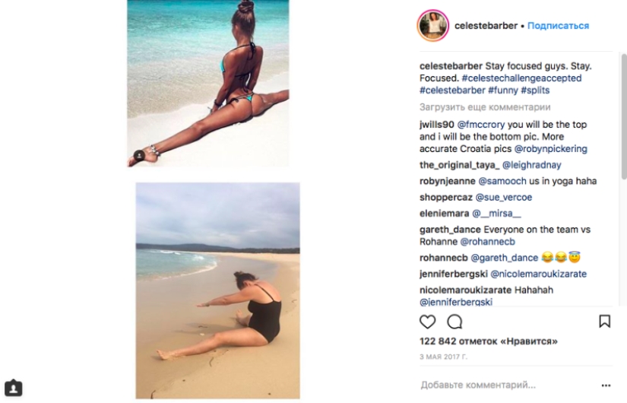Open the #celestechallengeaccepted hashtag
The height and width of the screenshot is (403, 627).
(521, 78)
